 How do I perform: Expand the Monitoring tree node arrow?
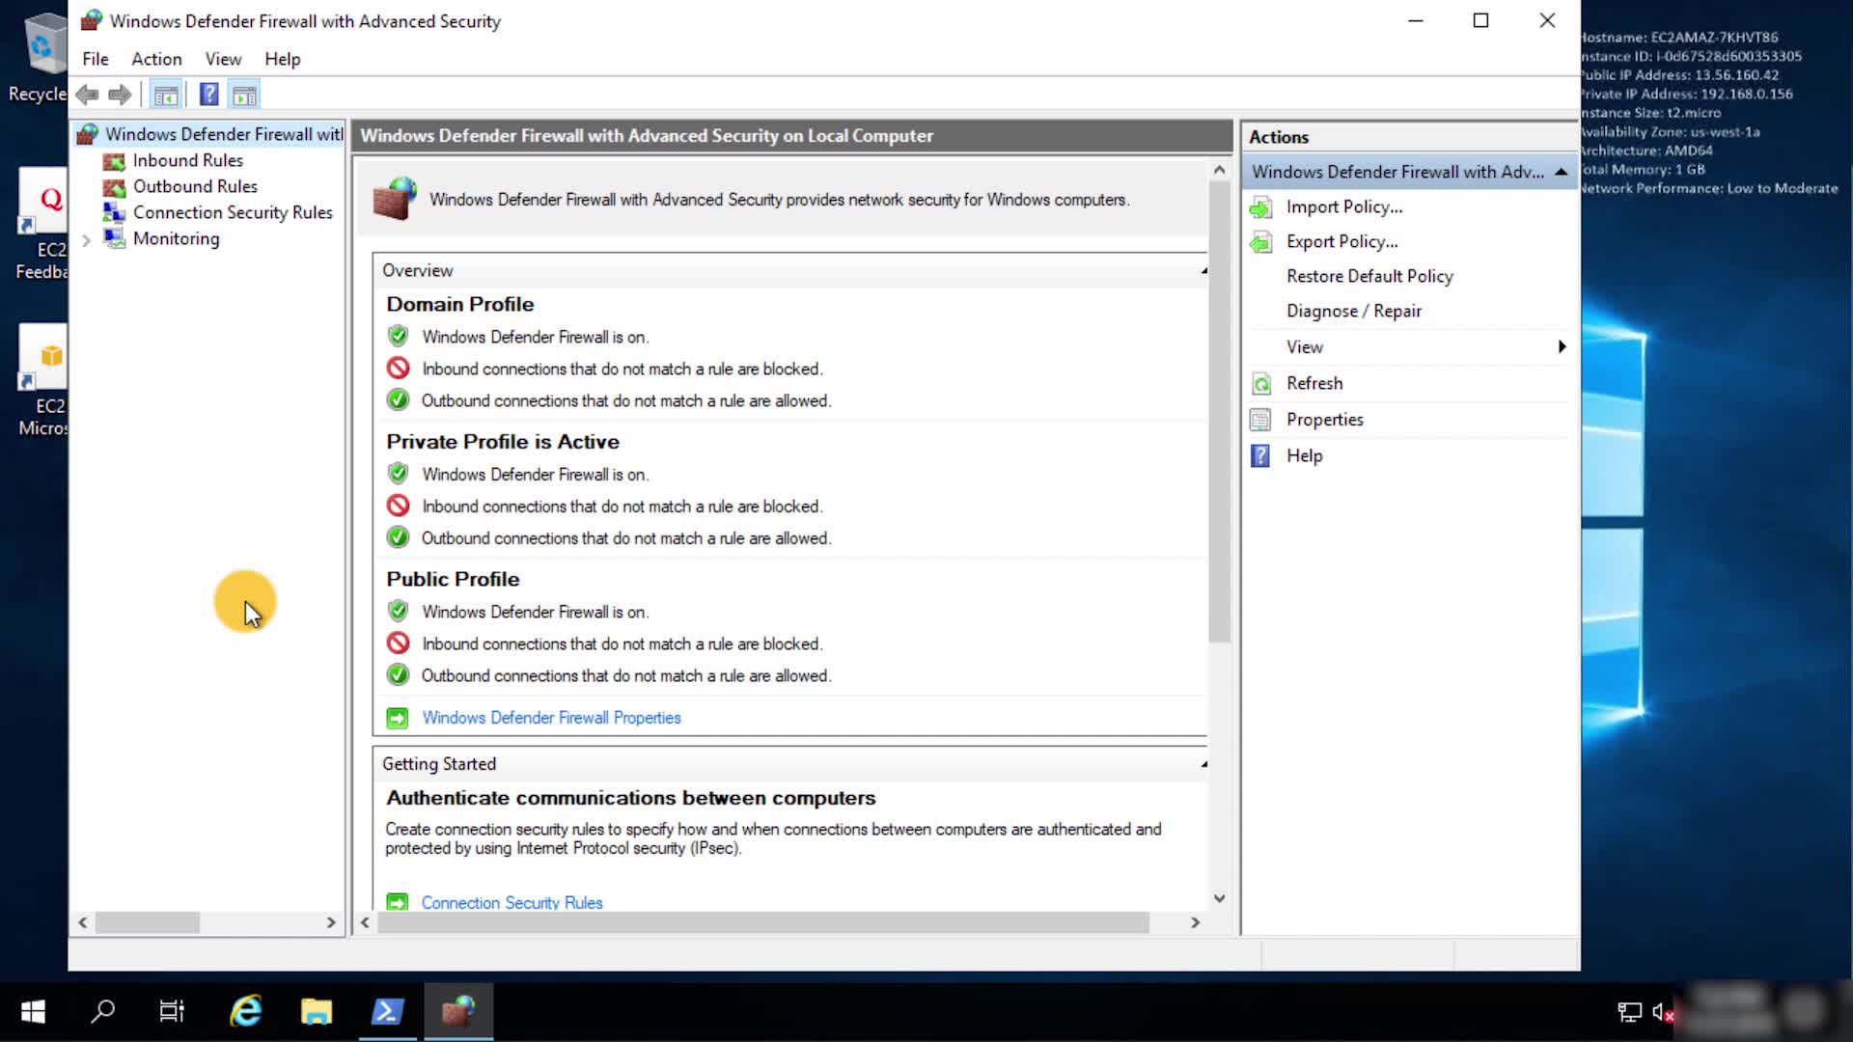[x=87, y=239]
